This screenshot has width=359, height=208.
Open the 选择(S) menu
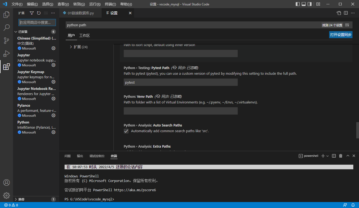(48, 4)
